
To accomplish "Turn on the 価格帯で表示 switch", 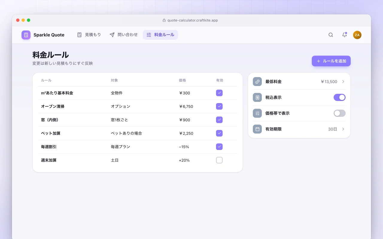I will pos(340,113).
